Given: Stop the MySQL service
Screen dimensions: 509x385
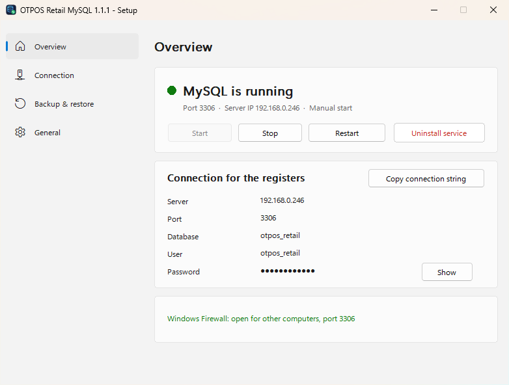Looking at the screenshot, I should coord(270,133).
